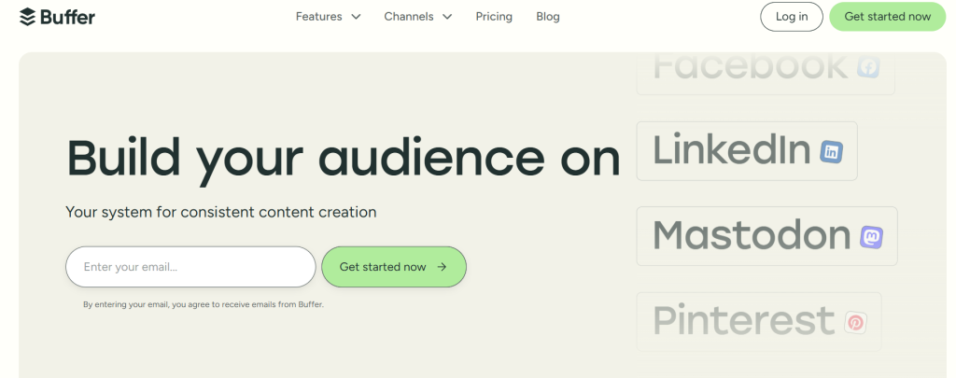
Task: Click the LinkedIn logo icon
Action: 831,151
